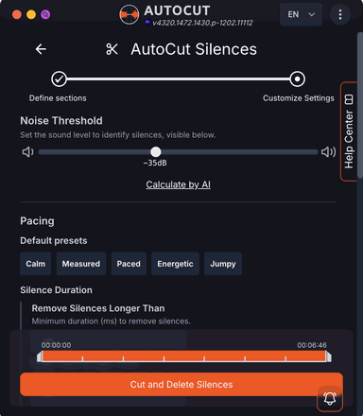Select the Define sections step circle

coord(59,78)
